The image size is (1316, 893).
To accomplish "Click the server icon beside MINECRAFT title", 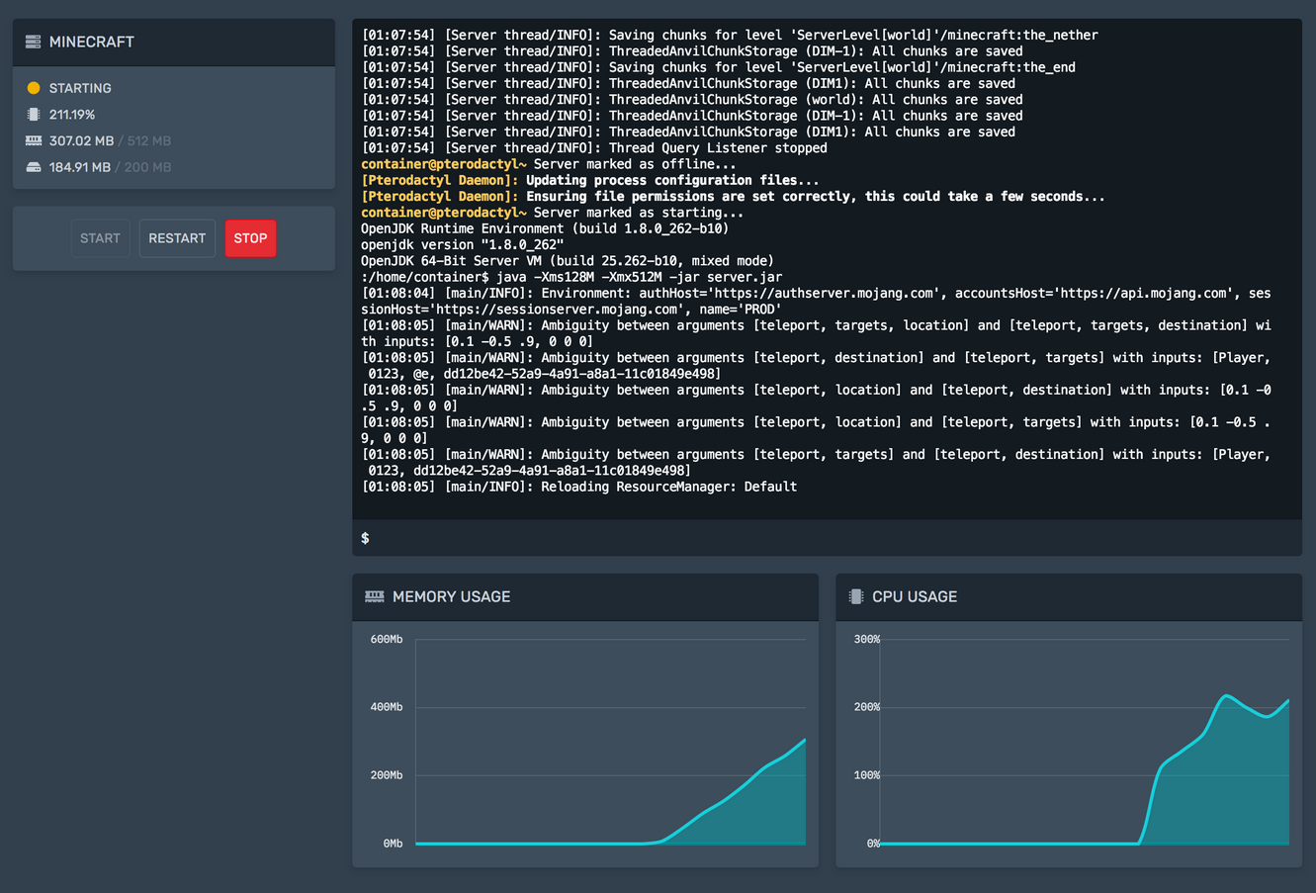I will [33, 42].
